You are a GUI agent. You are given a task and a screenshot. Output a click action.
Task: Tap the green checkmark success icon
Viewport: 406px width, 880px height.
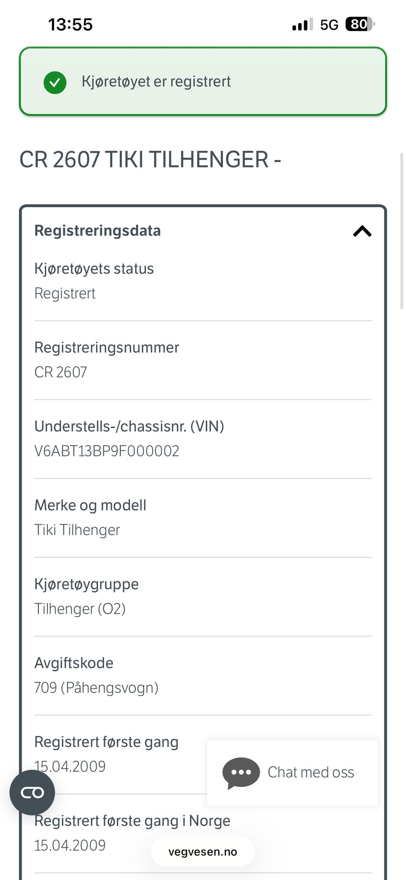point(55,82)
